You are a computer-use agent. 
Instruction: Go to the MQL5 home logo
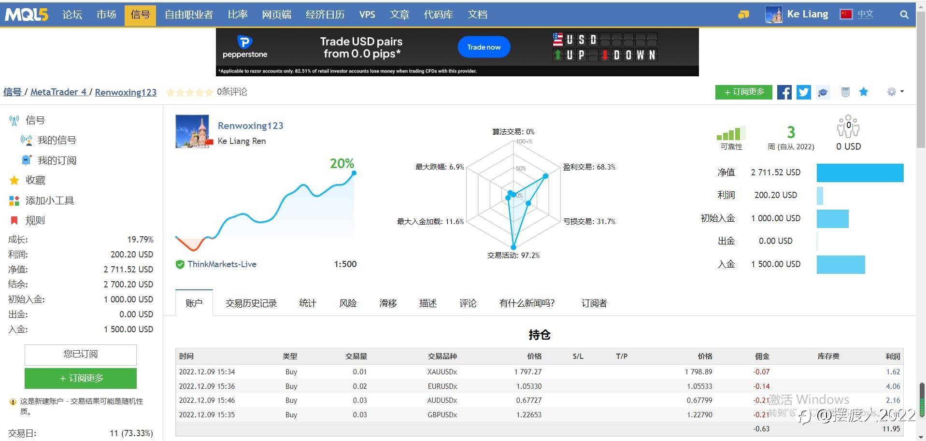click(x=27, y=14)
